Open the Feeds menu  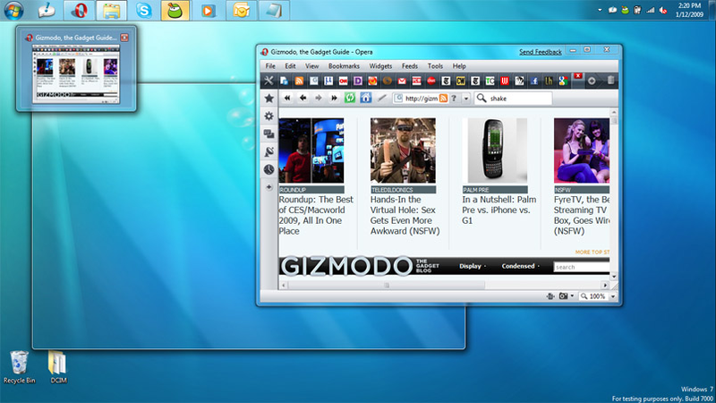click(x=410, y=66)
